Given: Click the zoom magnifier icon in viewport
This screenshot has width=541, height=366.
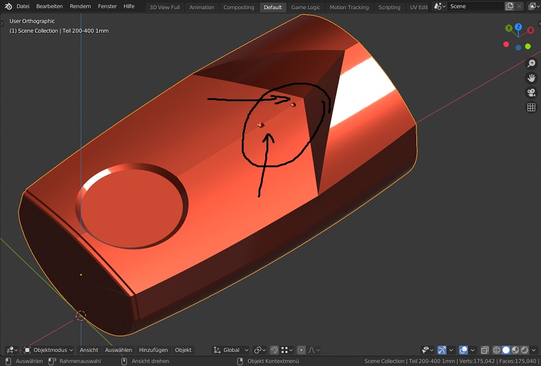Looking at the screenshot, I should (x=531, y=64).
